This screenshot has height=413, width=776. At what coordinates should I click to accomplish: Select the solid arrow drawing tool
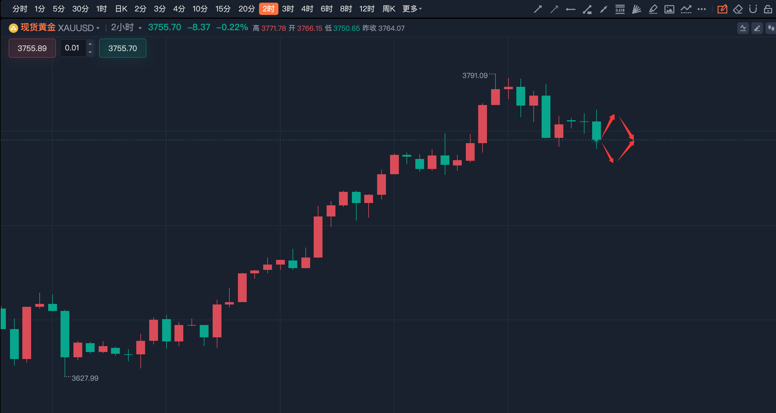pos(538,9)
